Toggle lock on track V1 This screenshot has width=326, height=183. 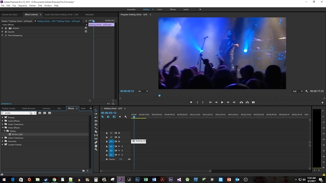point(106,141)
